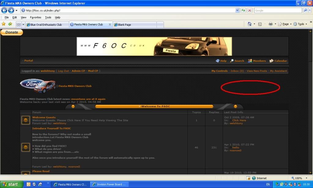This screenshot has width=313, height=188.
Task: Click the Welcome Guests forum status icon
Action: pyautogui.click(x=26, y=120)
